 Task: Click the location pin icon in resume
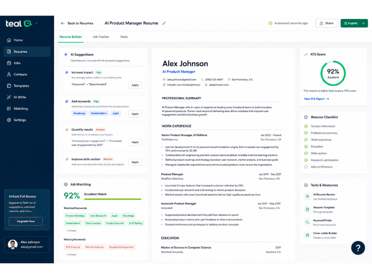point(229,80)
